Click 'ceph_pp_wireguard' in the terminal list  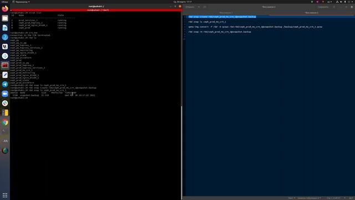21,58
